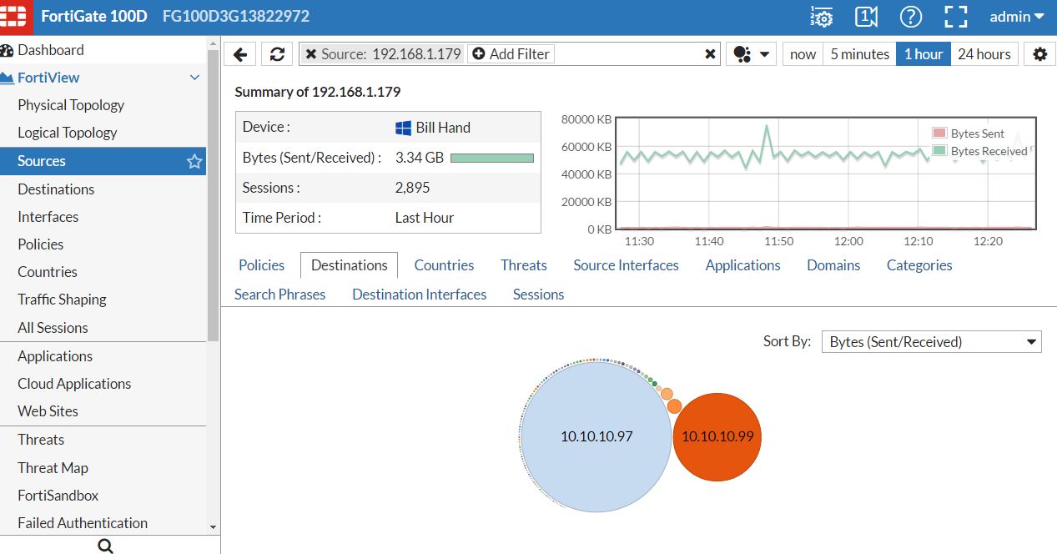The image size is (1057, 554).
Task: Click the sidebar search magnifier icon
Action: pyautogui.click(x=105, y=546)
